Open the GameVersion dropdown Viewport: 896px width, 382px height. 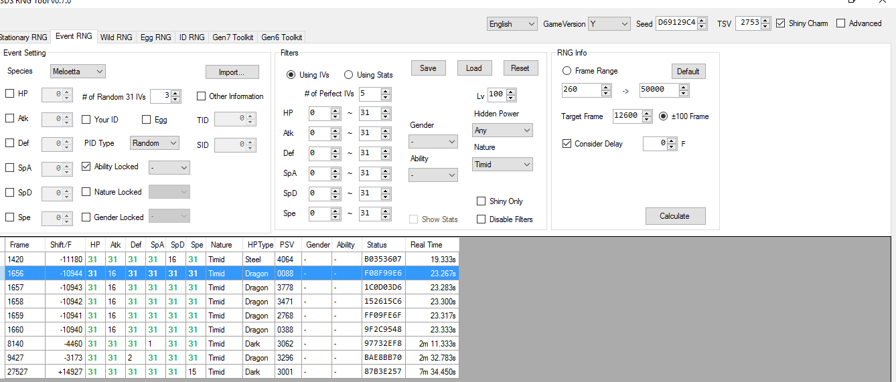point(609,24)
